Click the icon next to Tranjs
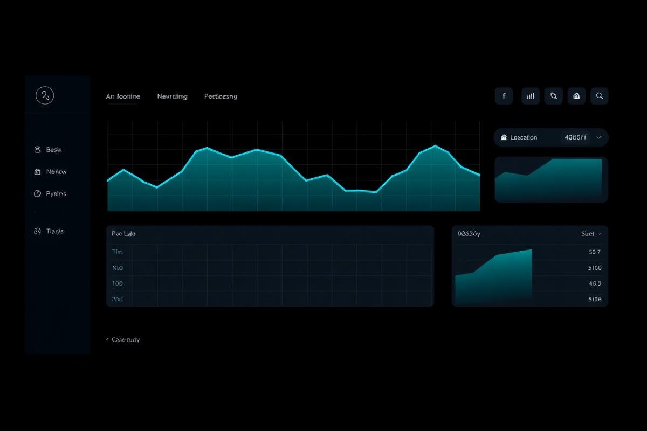Image resolution: width=647 pixels, height=431 pixels. (x=37, y=231)
